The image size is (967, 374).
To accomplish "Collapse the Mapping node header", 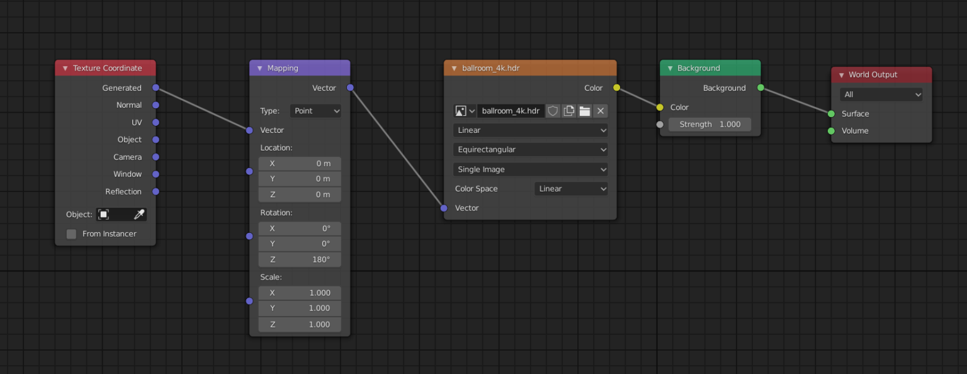I will coord(260,67).
